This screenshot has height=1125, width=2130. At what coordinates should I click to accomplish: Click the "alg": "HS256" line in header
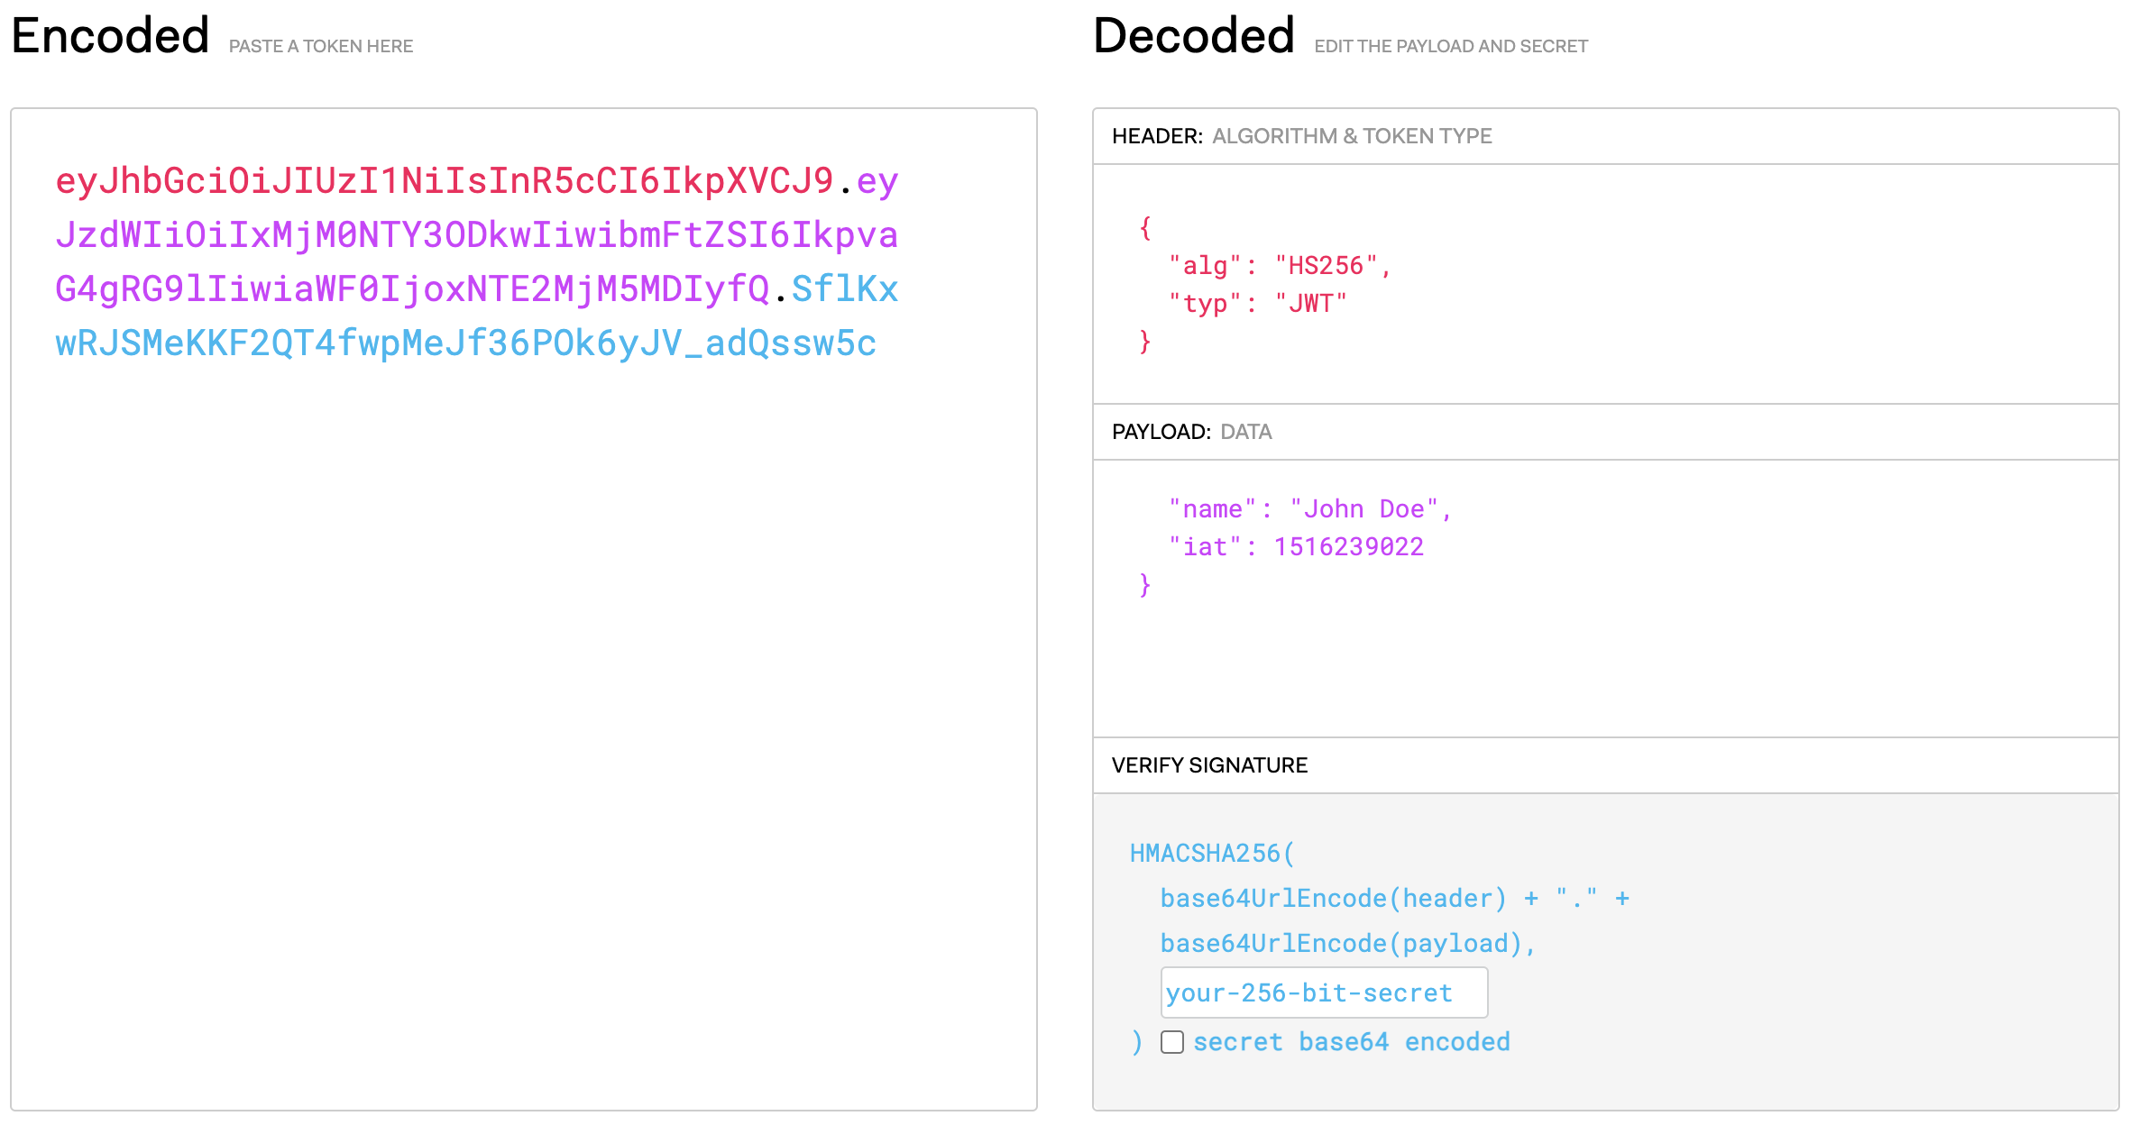coord(1279,266)
